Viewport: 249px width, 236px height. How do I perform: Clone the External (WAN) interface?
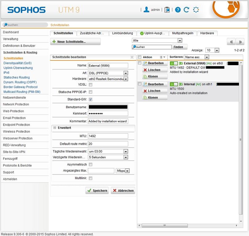pos(155,77)
